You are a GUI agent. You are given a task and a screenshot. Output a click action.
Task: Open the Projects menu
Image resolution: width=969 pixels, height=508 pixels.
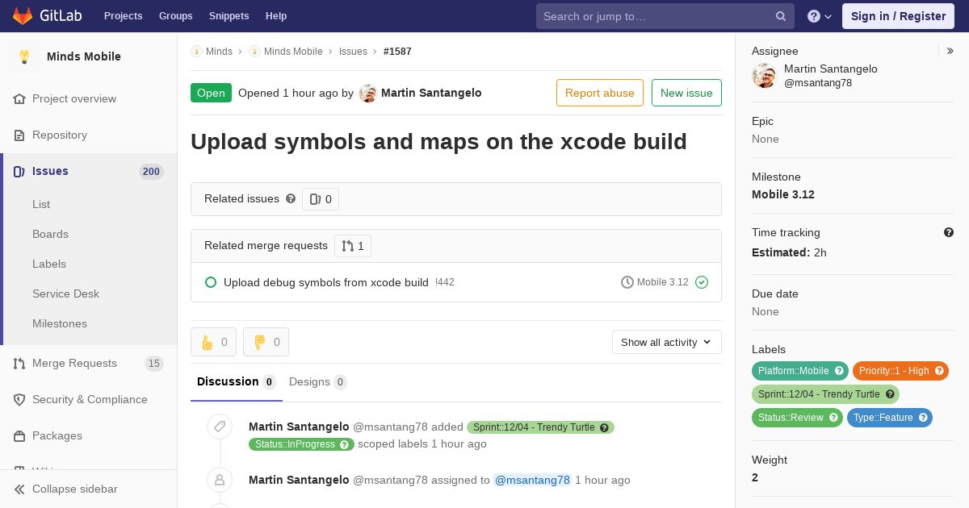[x=123, y=16]
